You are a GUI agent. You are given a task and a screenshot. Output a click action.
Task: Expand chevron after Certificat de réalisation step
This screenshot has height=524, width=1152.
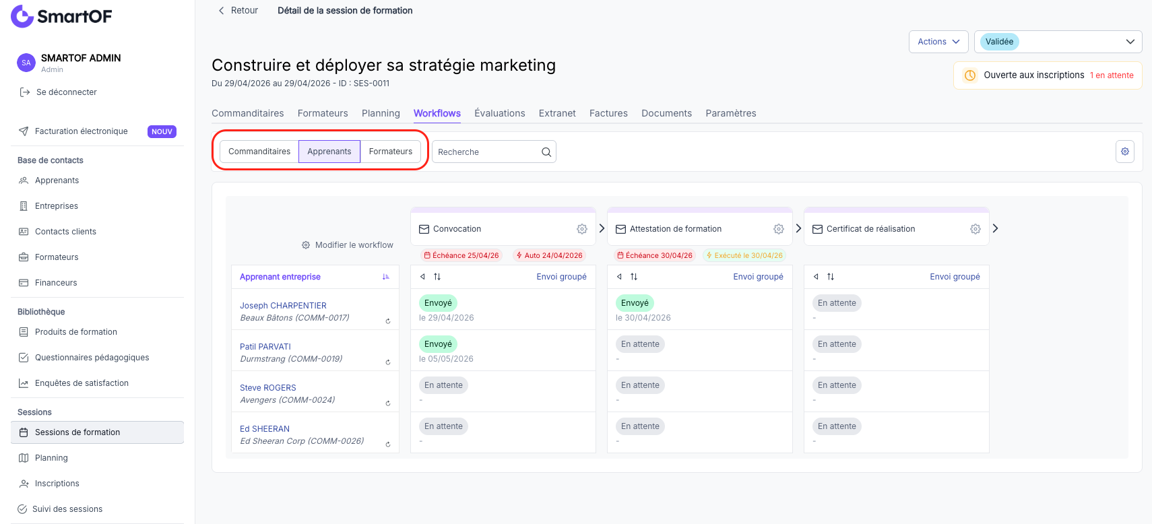pyautogui.click(x=995, y=228)
